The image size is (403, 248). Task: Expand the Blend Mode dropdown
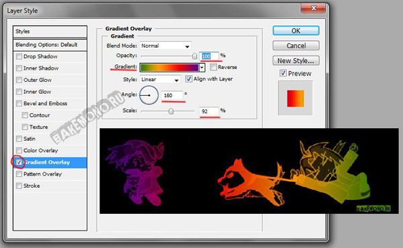click(x=165, y=46)
